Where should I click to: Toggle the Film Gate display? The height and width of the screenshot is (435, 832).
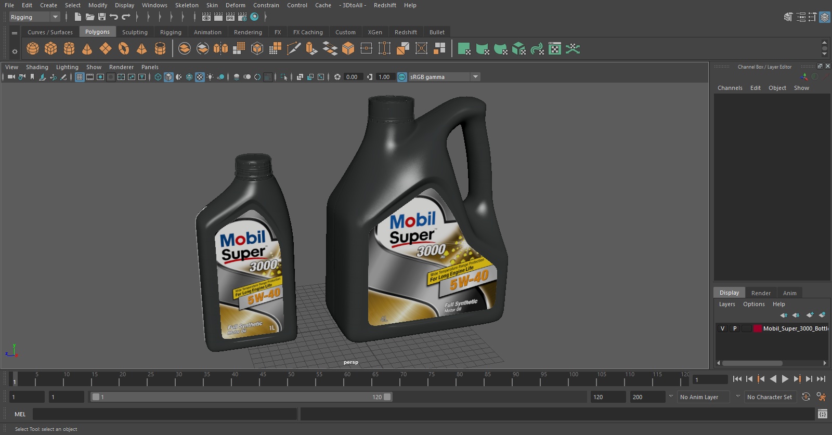click(x=90, y=77)
